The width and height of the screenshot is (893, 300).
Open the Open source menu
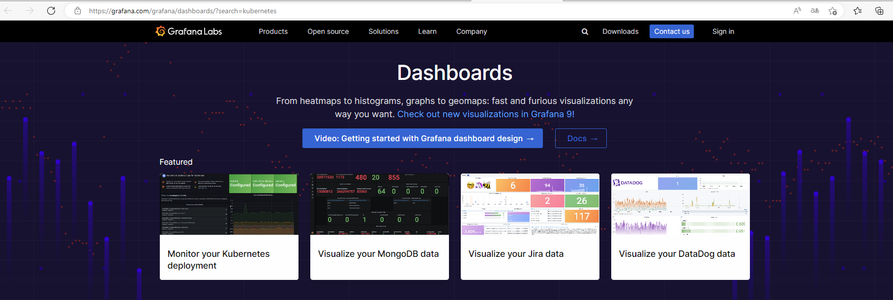coord(328,31)
